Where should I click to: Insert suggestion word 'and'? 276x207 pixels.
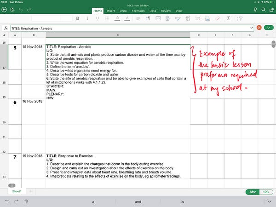pyautogui.click(x=138, y=202)
